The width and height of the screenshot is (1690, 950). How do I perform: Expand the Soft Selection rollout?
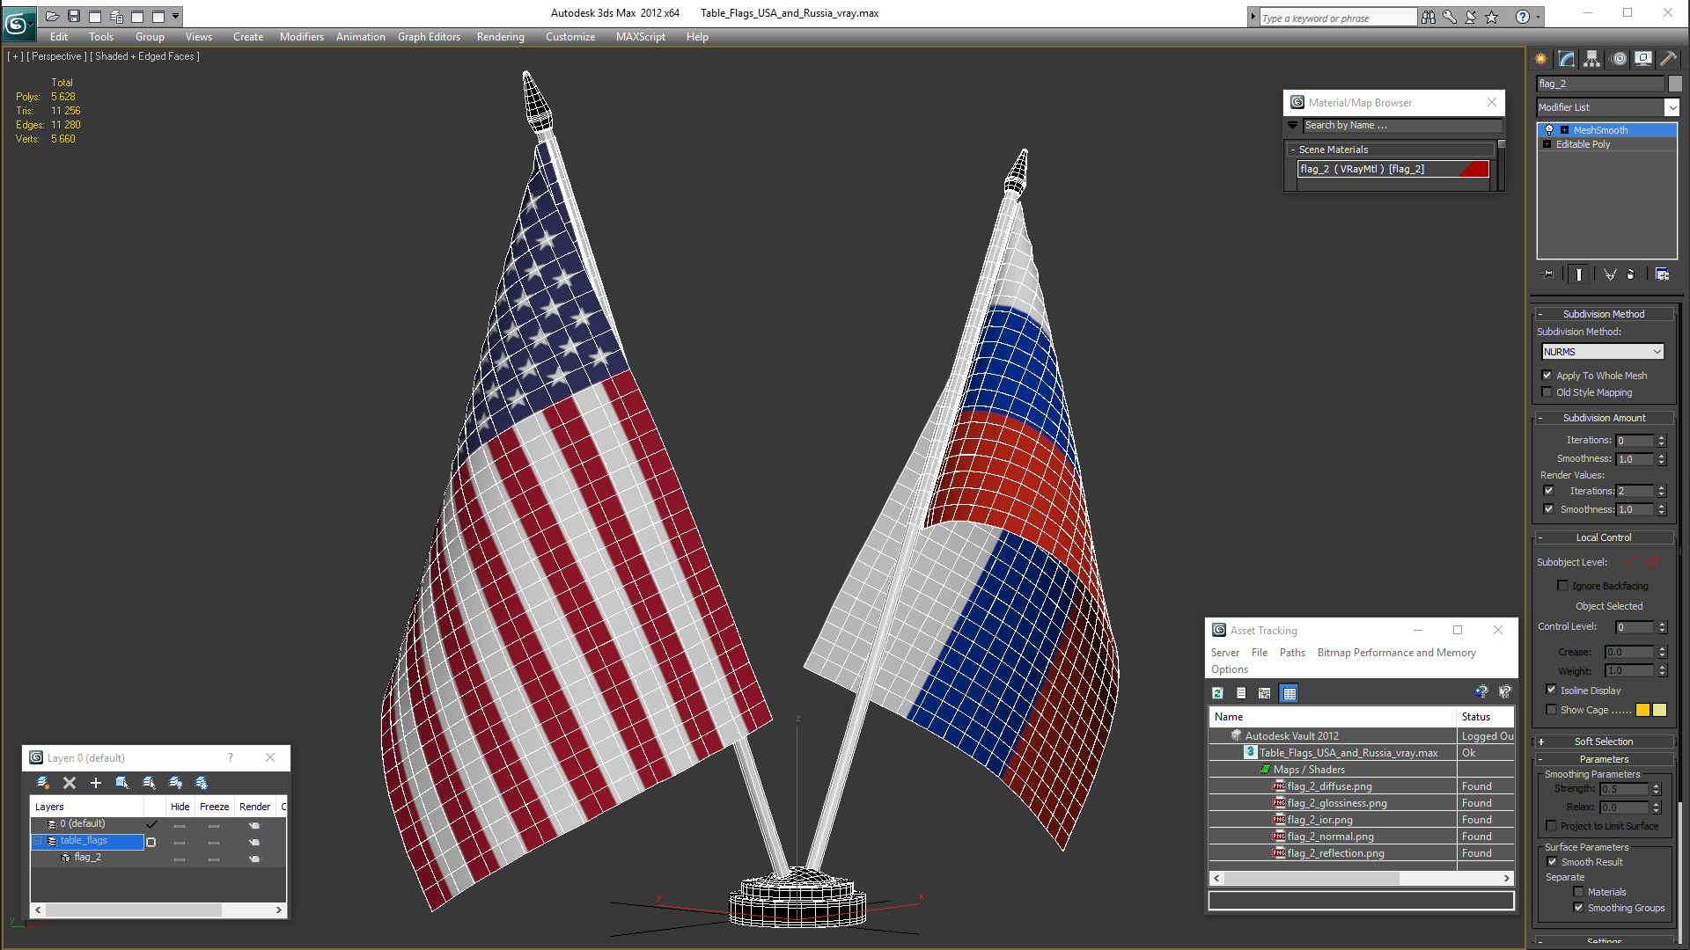1604,742
